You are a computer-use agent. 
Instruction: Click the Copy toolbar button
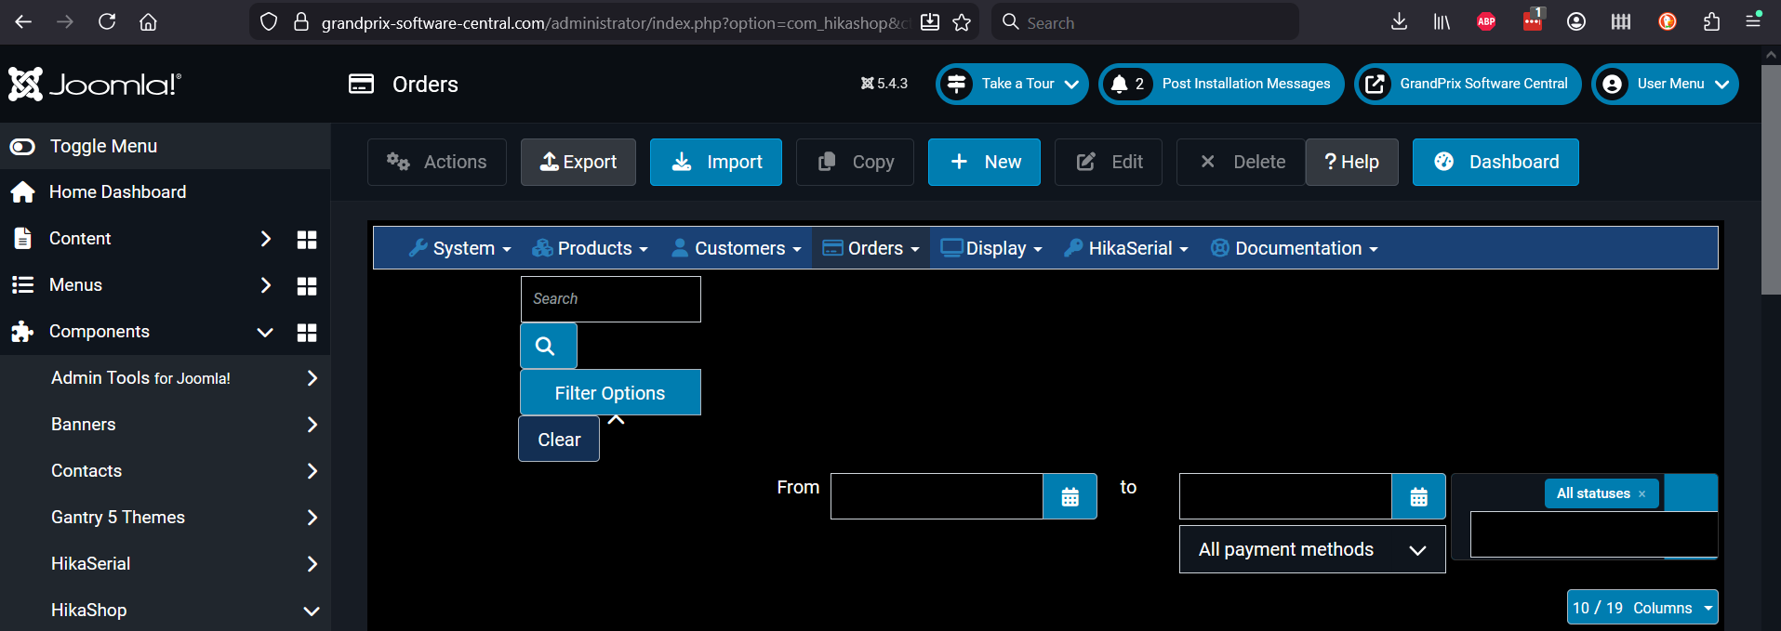pos(856,162)
